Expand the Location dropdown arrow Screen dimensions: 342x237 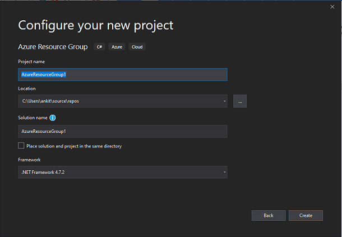(x=224, y=101)
